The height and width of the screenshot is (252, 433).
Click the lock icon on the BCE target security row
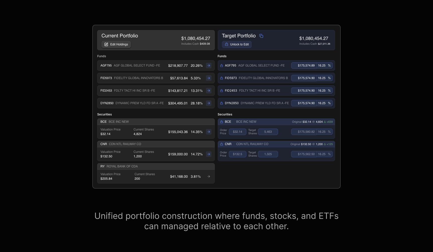tap(221, 122)
